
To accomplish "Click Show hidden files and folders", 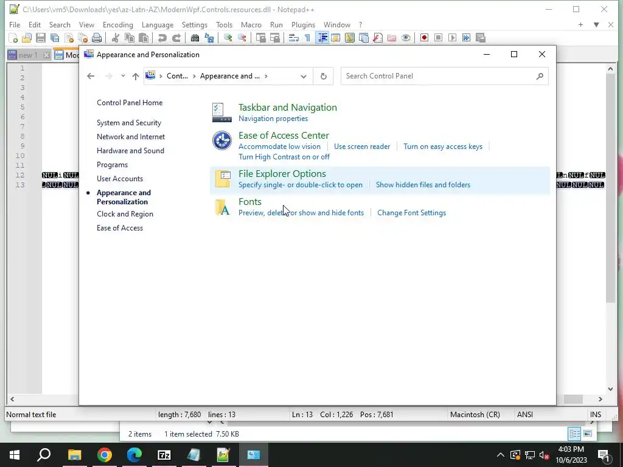I will 423,185.
